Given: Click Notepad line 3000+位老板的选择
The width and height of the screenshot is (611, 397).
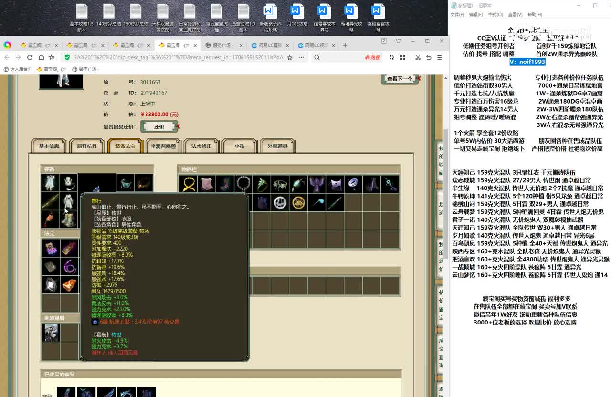Looking at the screenshot, I should point(525,323).
